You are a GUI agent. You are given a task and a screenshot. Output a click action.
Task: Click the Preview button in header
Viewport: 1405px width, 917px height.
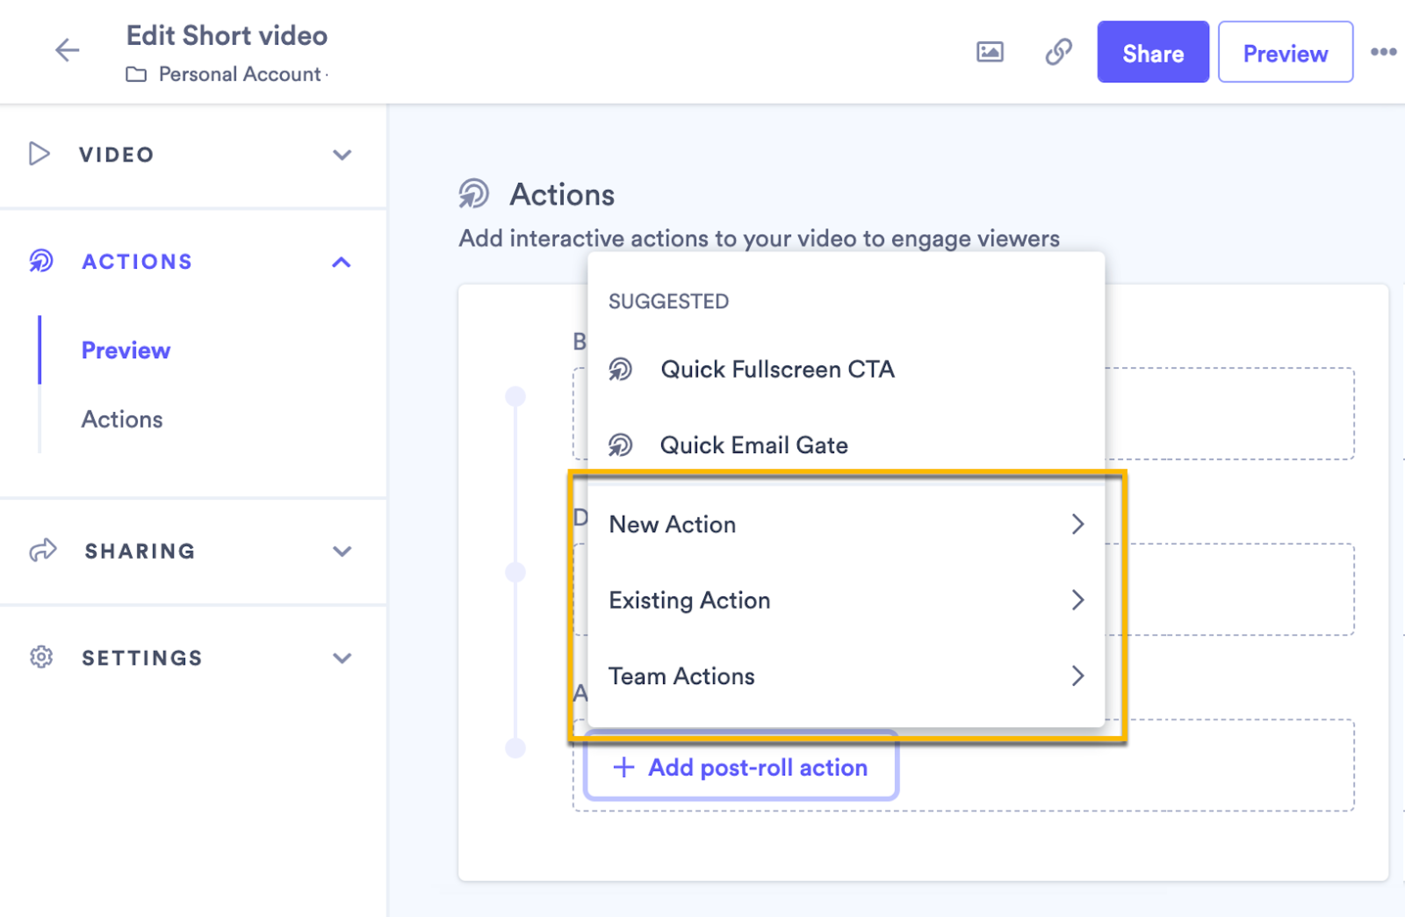click(x=1285, y=52)
